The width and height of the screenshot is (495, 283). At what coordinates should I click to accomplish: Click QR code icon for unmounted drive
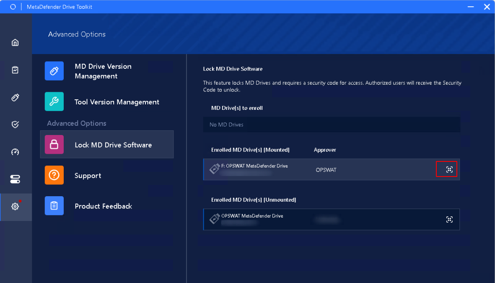pyautogui.click(x=450, y=220)
